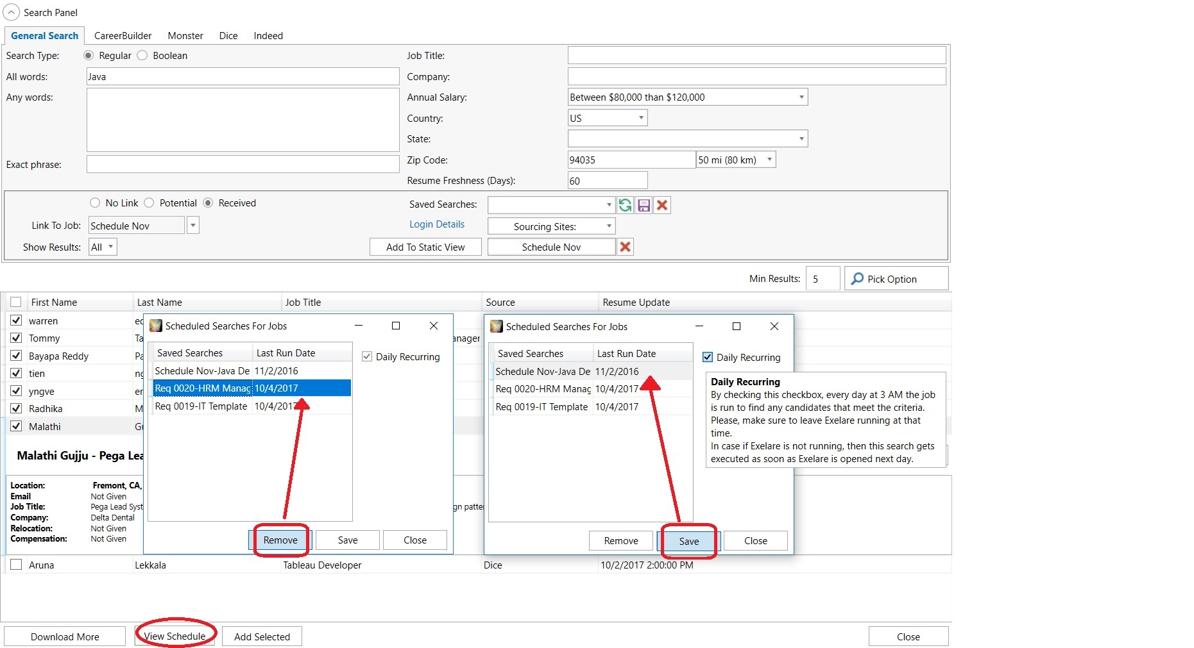Switch to the General Search tab

pyautogui.click(x=45, y=36)
